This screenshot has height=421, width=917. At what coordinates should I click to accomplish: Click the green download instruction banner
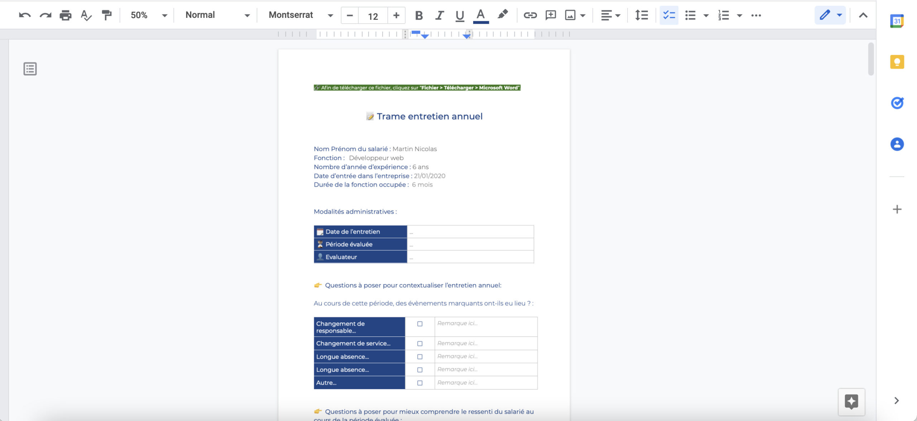(417, 88)
